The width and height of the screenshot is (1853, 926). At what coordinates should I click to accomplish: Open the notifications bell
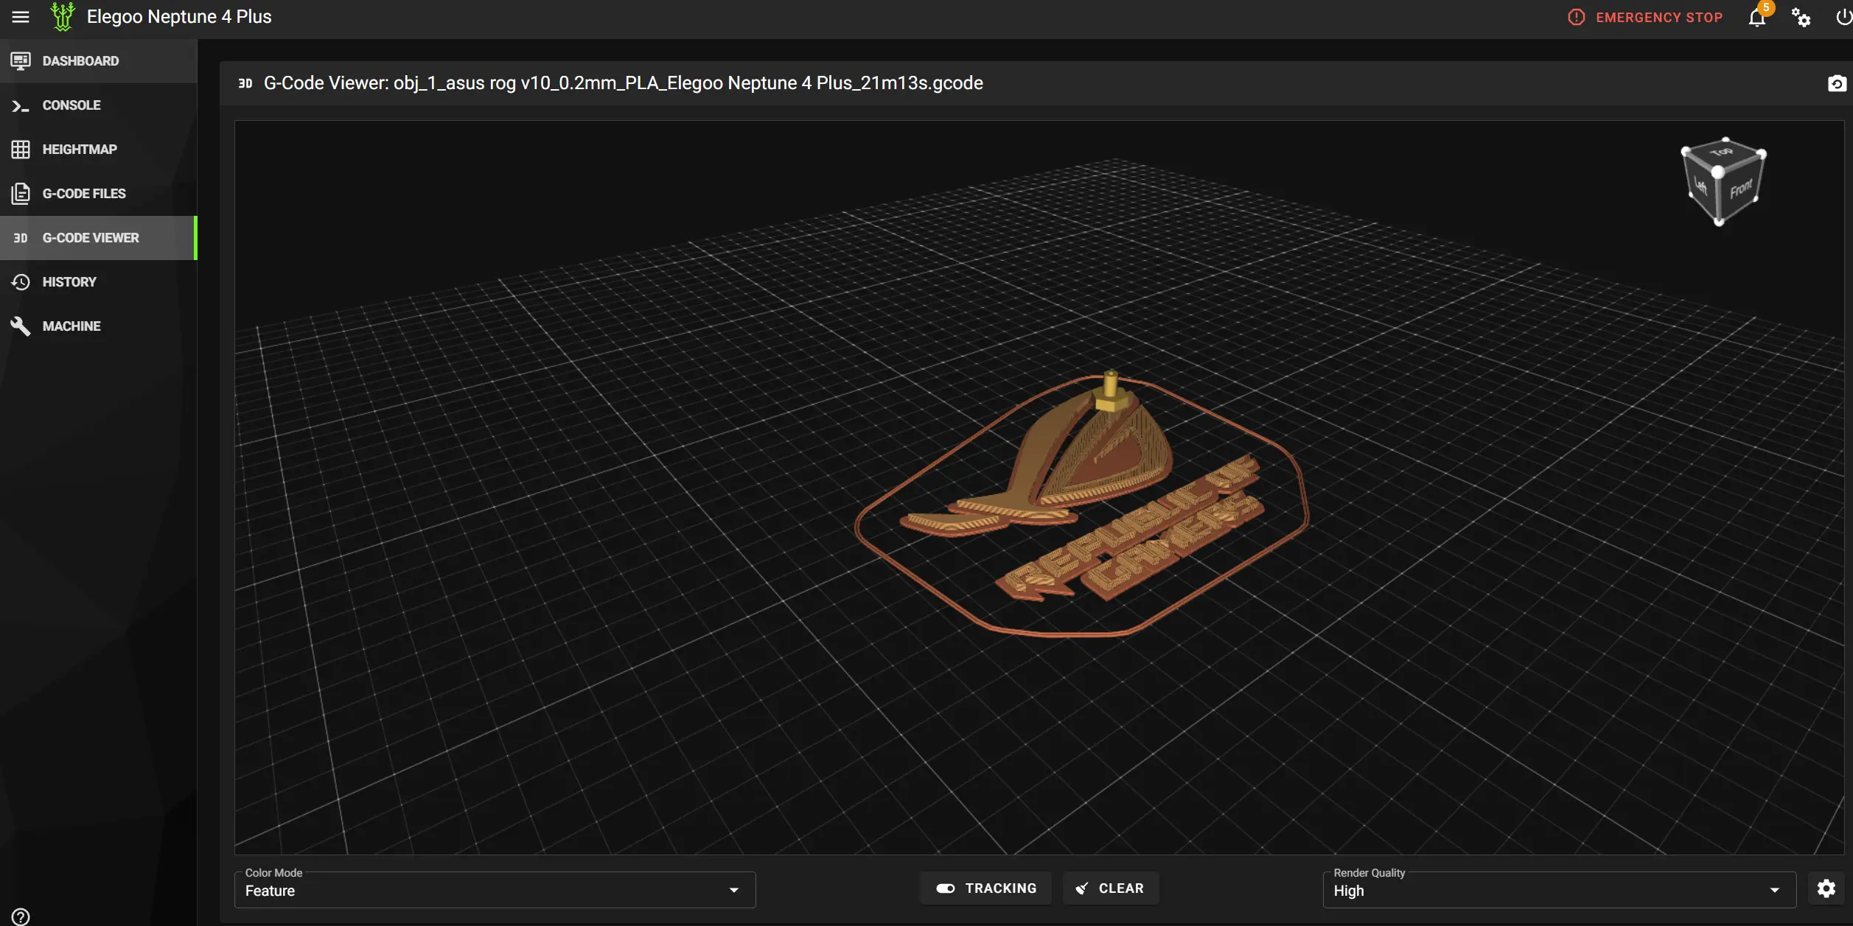pos(1757,17)
